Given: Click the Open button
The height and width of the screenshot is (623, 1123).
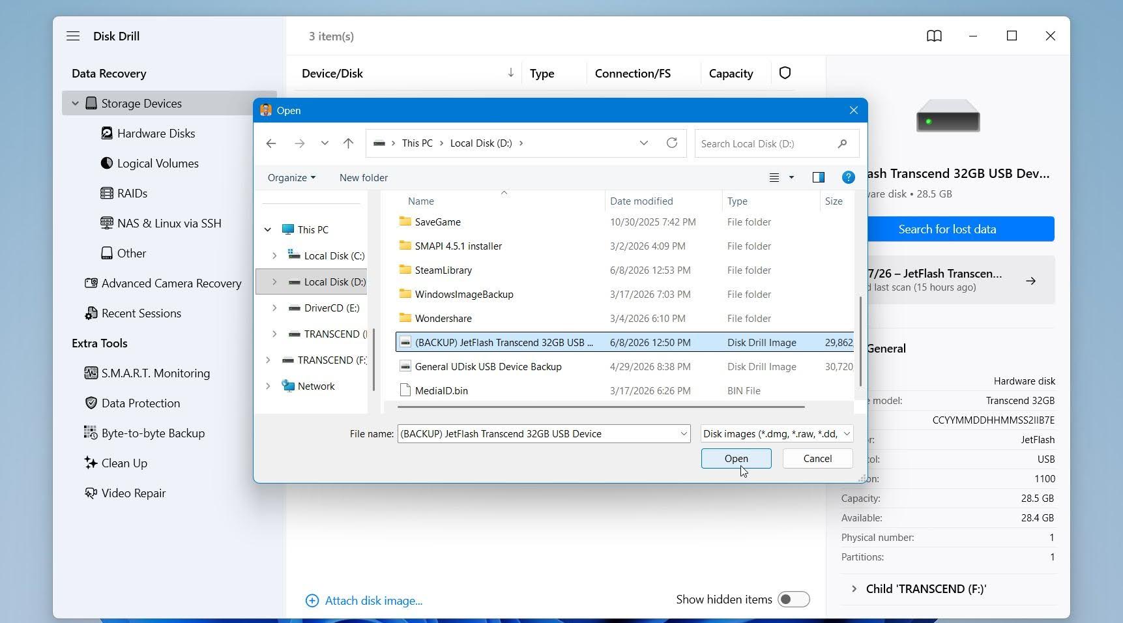Looking at the screenshot, I should point(736,458).
